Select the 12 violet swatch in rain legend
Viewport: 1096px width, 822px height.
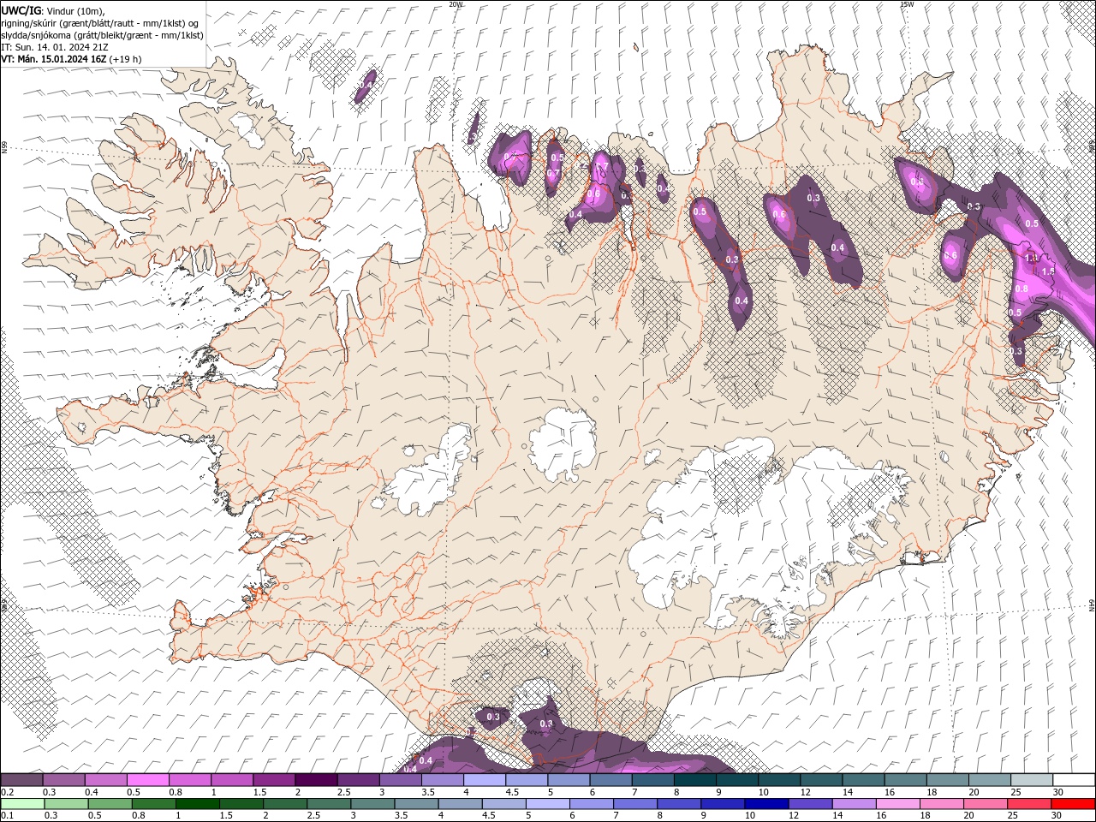point(810,804)
